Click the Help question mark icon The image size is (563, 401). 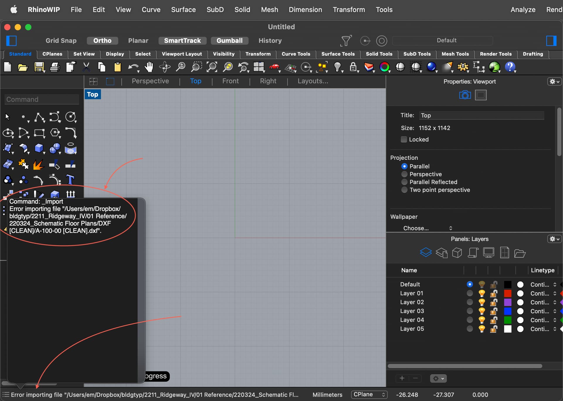pyautogui.click(x=510, y=67)
